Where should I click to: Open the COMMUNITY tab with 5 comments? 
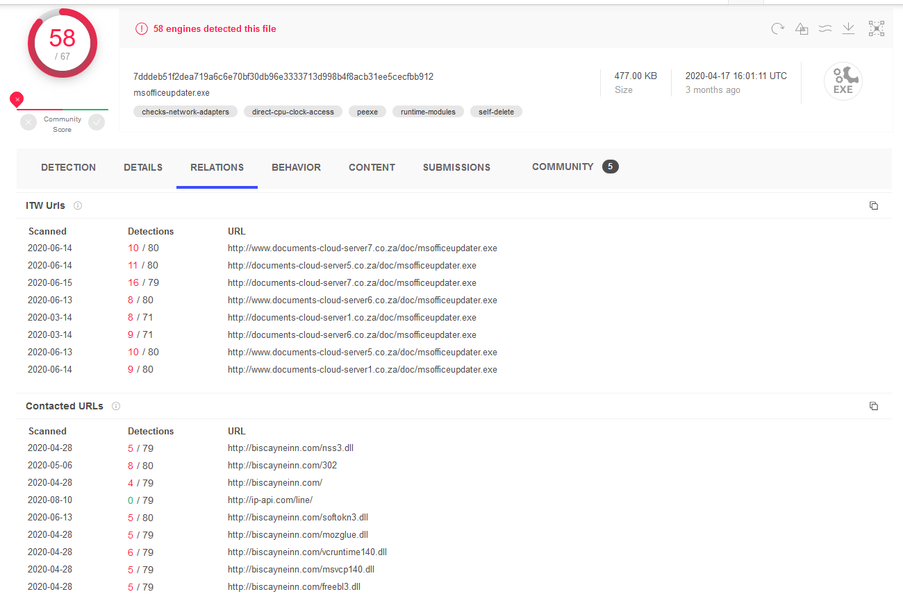point(563,167)
